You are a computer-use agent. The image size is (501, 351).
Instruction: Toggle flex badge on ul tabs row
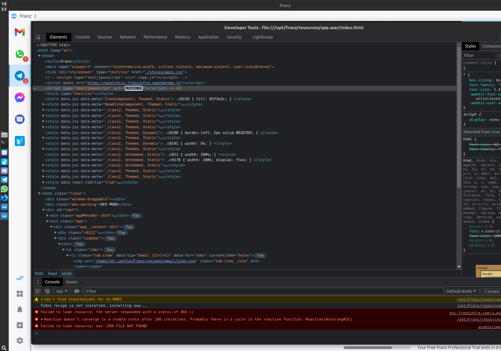click(x=110, y=250)
